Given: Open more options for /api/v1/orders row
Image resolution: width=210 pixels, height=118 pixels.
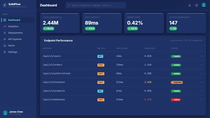Looking at the screenshot, I should pyautogui.click(x=201, y=65).
